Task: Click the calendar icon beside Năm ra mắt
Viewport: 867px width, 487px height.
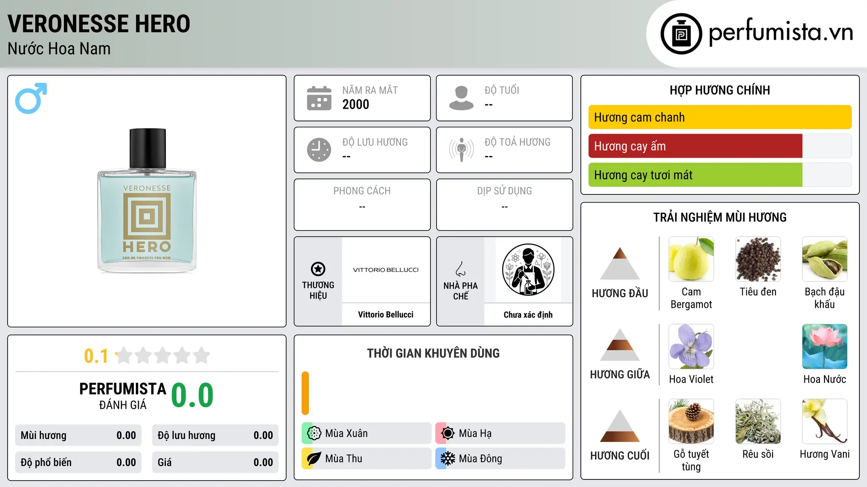Action: pyautogui.click(x=319, y=98)
